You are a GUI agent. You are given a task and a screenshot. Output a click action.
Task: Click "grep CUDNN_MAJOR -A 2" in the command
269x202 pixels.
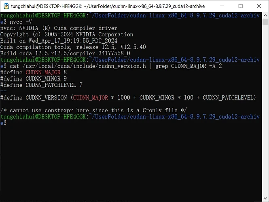point(189,66)
